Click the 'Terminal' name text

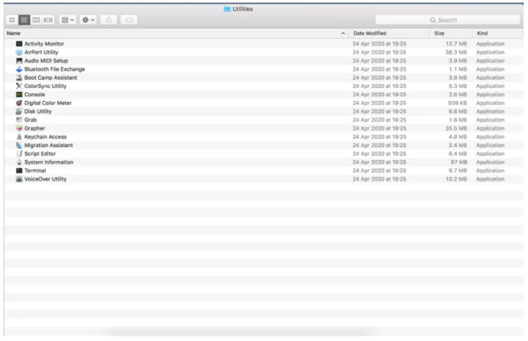point(35,170)
